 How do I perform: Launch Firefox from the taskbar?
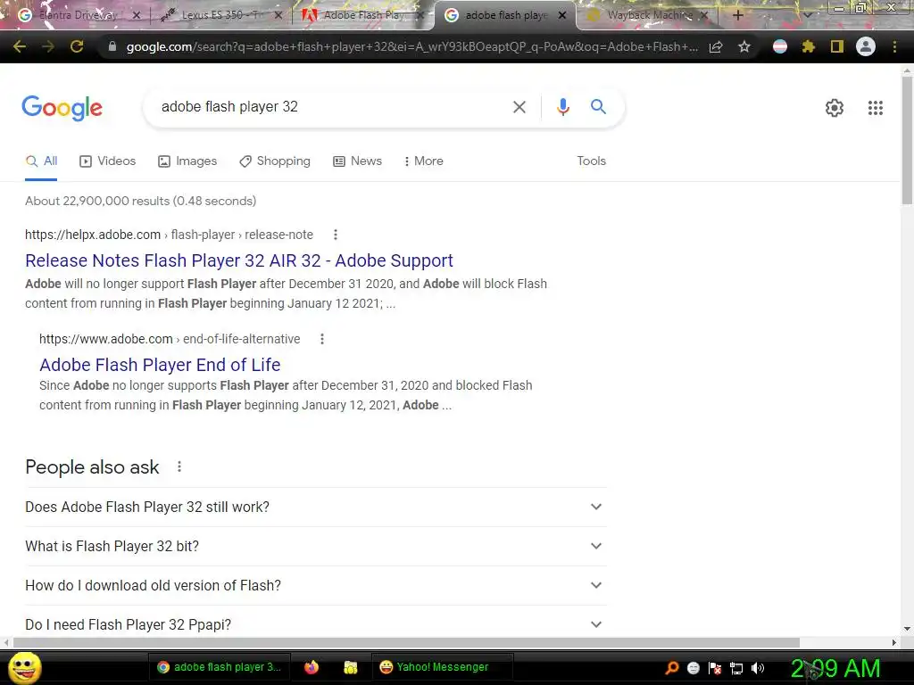point(312,667)
